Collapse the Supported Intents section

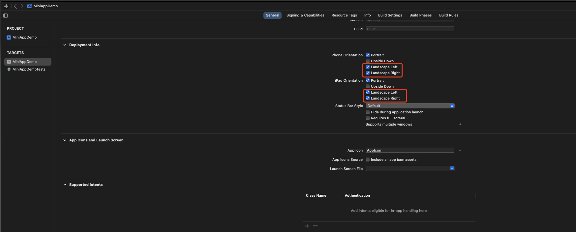pos(65,185)
